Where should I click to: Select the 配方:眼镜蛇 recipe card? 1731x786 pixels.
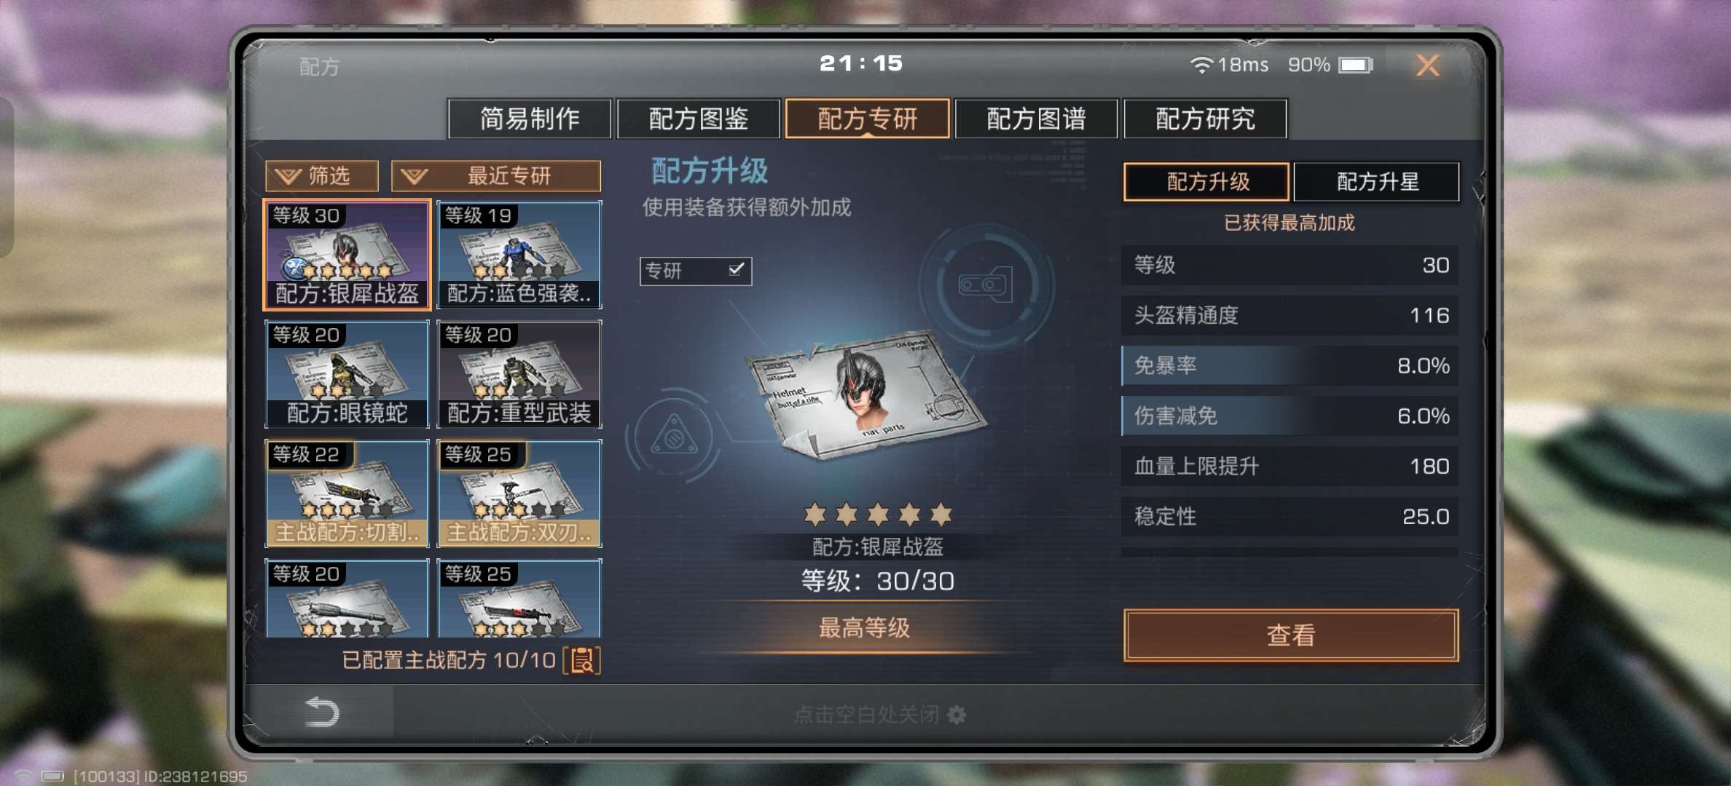click(x=347, y=374)
